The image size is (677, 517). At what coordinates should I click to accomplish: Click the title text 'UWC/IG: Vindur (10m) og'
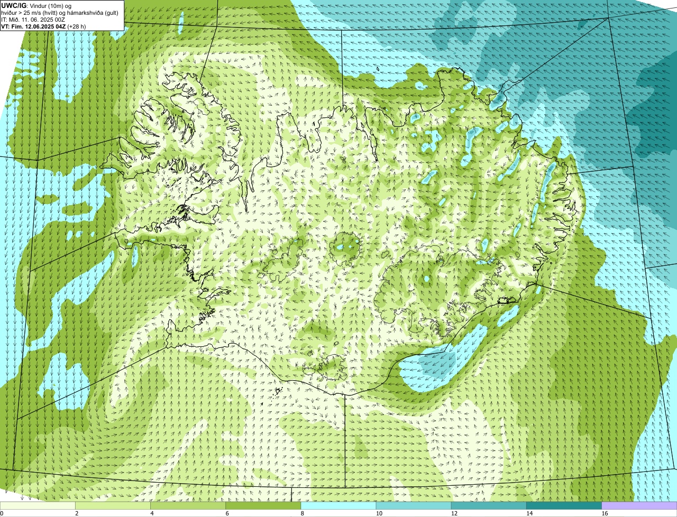[x=36, y=6]
